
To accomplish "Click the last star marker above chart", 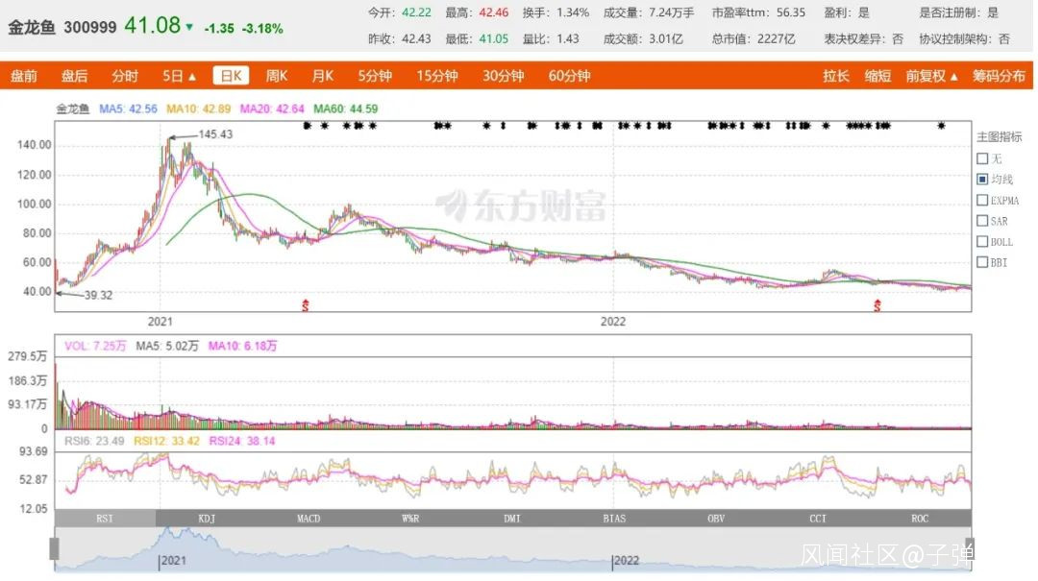I will [941, 126].
